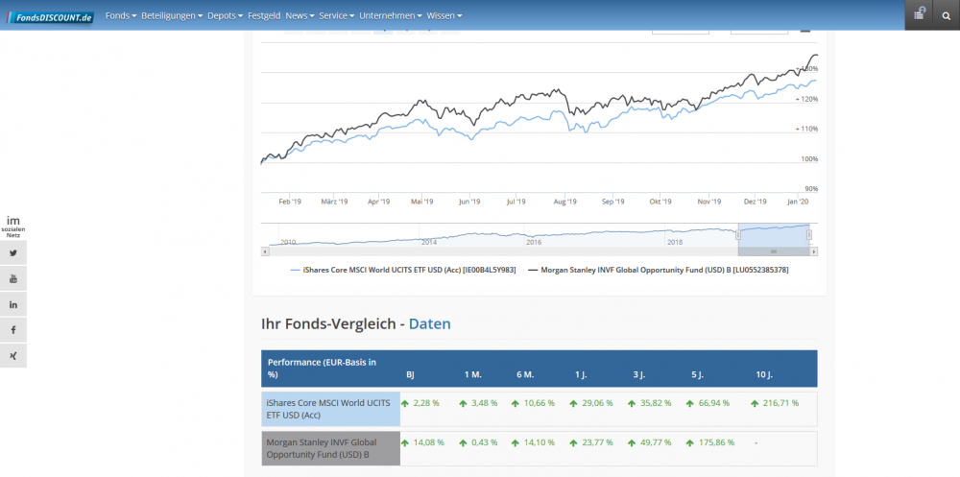Click the green arrow beside 175,86 %
960x477 pixels.
[690, 442]
